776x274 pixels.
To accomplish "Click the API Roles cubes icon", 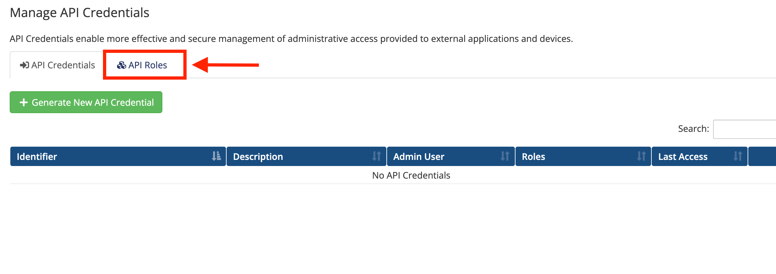I will (x=121, y=65).
